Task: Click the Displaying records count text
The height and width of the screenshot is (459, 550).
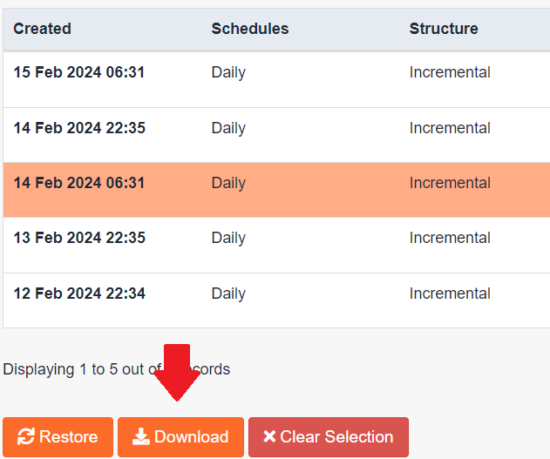Action: (78, 369)
